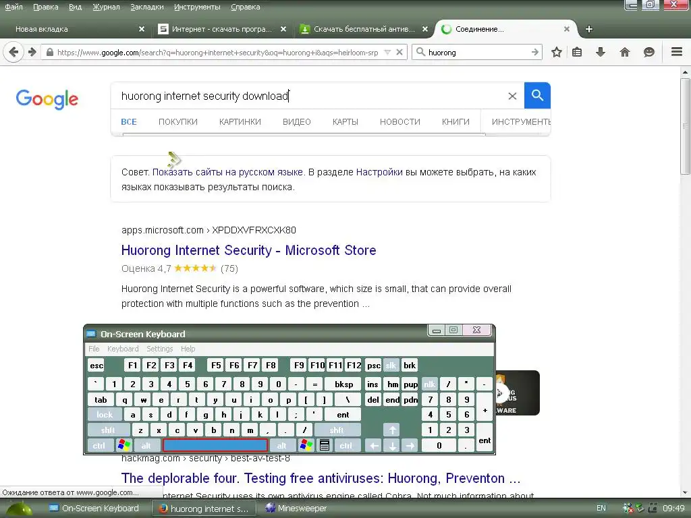Viewport: 691px width, 518px height.
Task: Open the address bar history dropdown arrow
Action: (x=387, y=52)
